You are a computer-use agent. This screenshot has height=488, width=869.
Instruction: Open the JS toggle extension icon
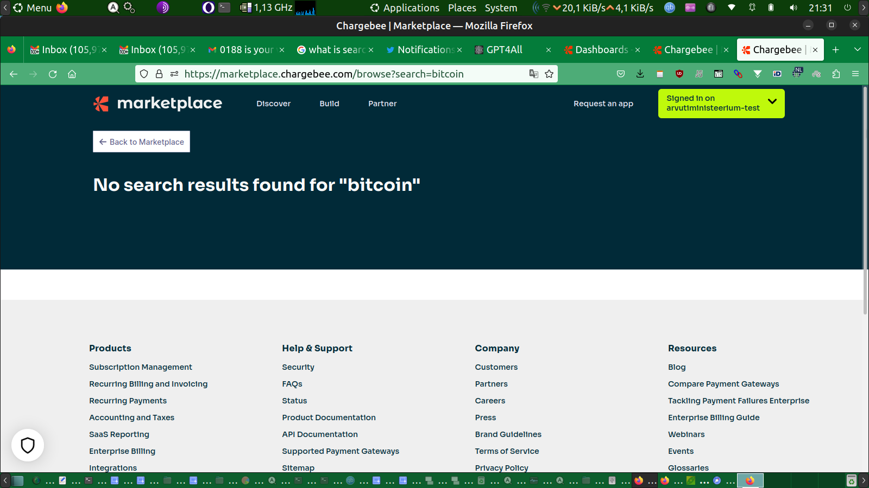click(699, 74)
